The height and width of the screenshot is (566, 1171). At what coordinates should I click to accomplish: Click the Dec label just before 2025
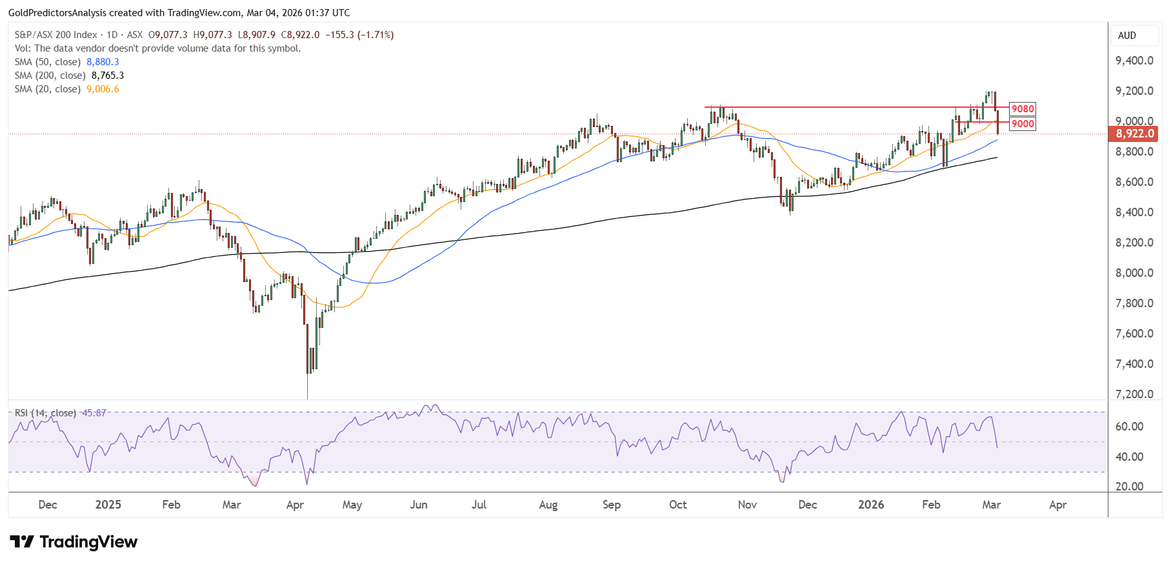click(48, 505)
